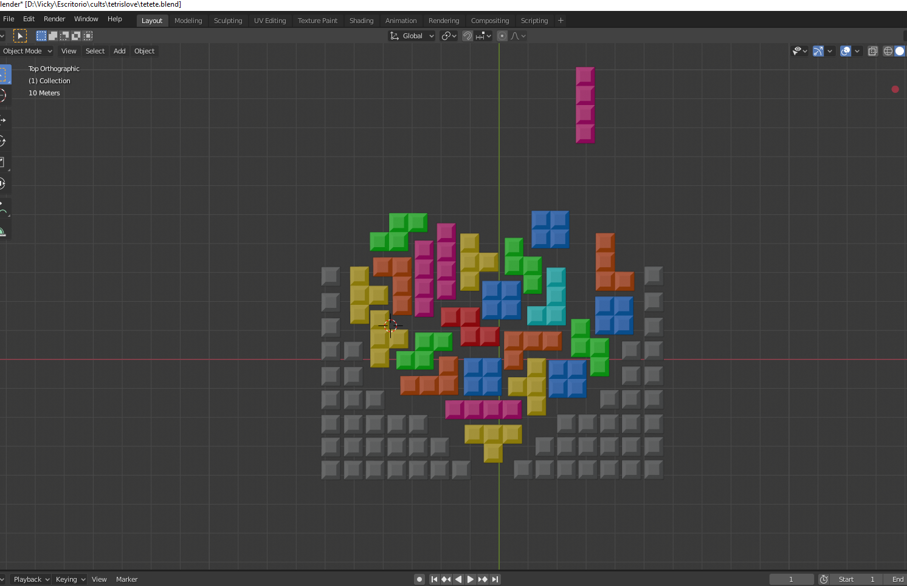
Task: Disable Show Overlays
Action: pyautogui.click(x=846, y=51)
